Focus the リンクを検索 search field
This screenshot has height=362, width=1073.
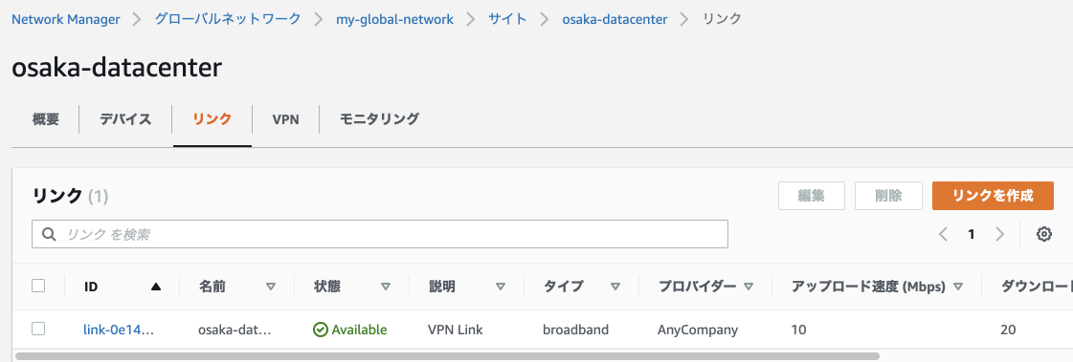tap(380, 234)
